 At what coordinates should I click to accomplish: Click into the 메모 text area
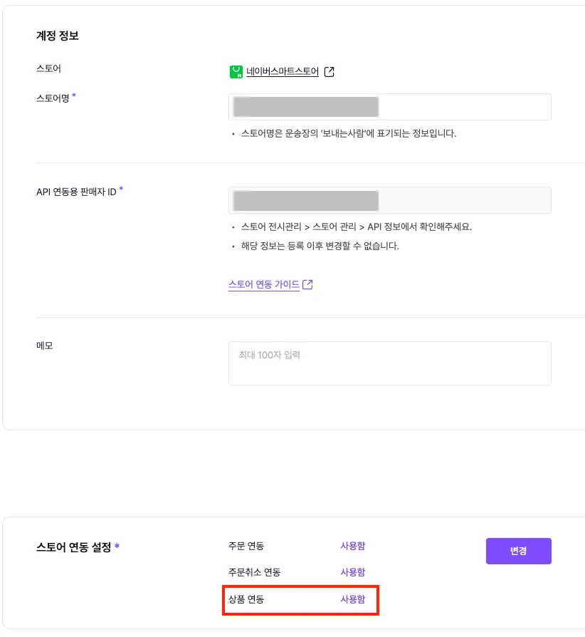click(389, 363)
